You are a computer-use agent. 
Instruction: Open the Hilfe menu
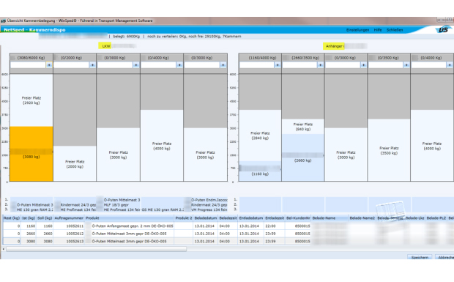[378, 30]
